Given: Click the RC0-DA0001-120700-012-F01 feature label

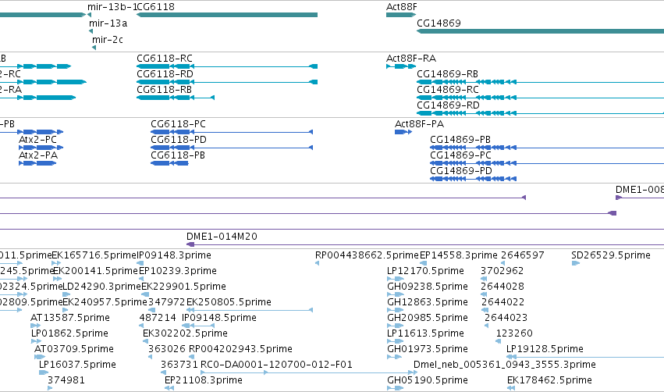Looking at the screenshot, I should coord(276,365).
